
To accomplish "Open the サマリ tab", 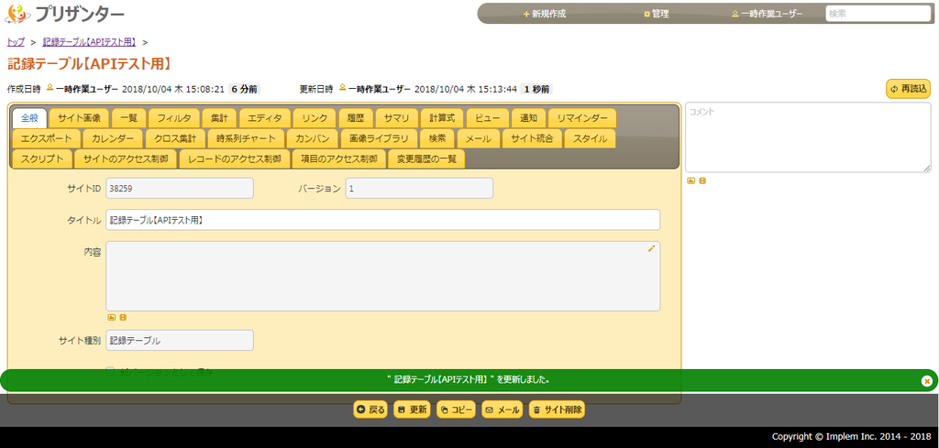I will 396,118.
